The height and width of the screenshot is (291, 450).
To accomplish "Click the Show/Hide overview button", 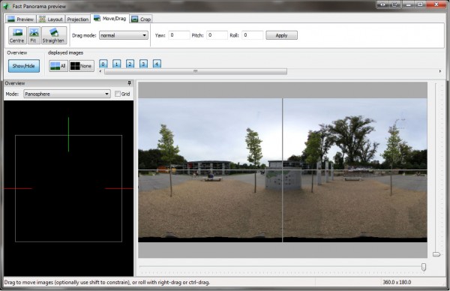I will pyautogui.click(x=24, y=66).
